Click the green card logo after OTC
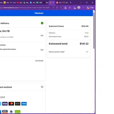The image size is (114, 114). (18, 112)
